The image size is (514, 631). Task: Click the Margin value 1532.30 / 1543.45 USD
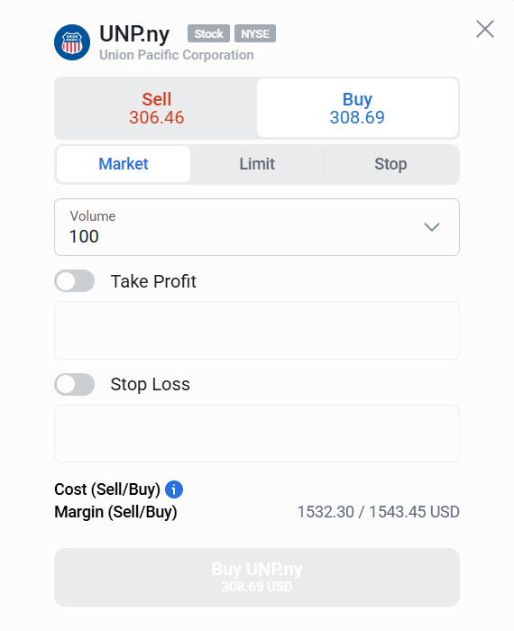pos(378,512)
